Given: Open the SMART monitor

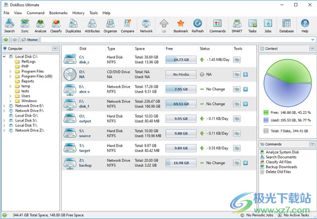Looking at the screenshot, I should (237, 26).
